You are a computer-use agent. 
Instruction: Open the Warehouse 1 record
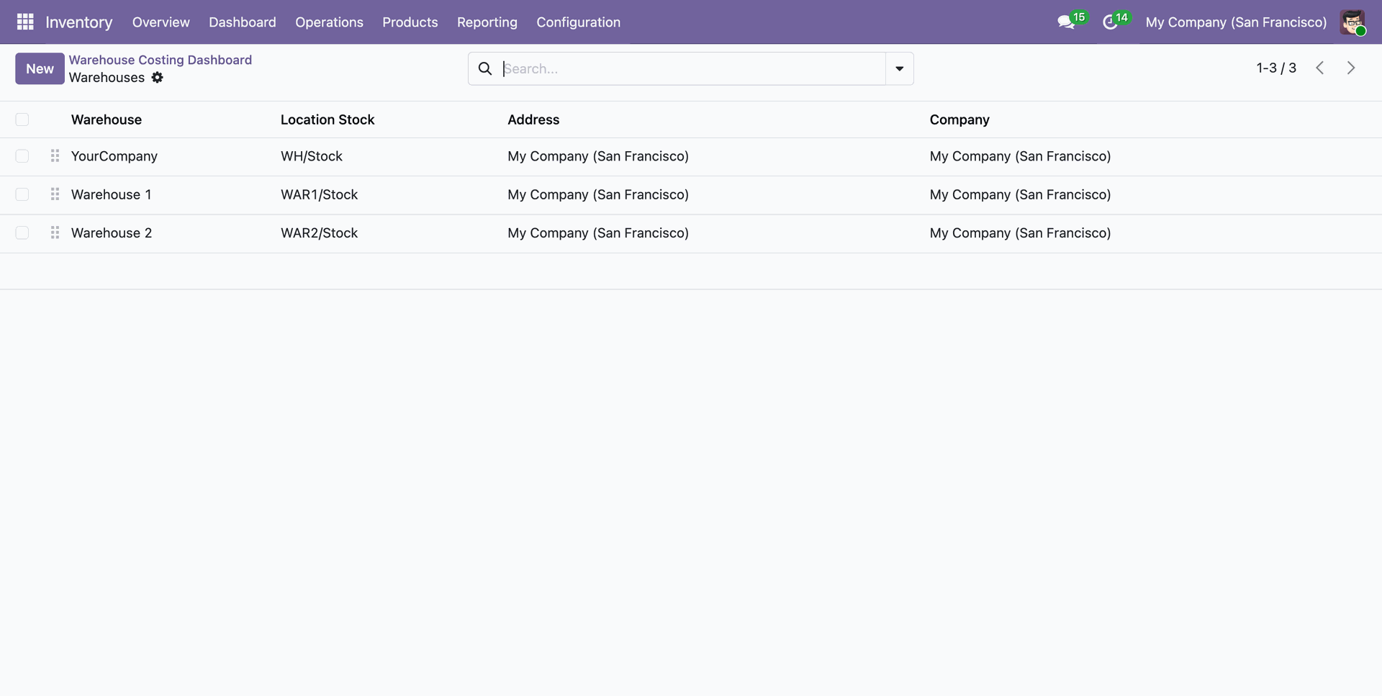112,194
